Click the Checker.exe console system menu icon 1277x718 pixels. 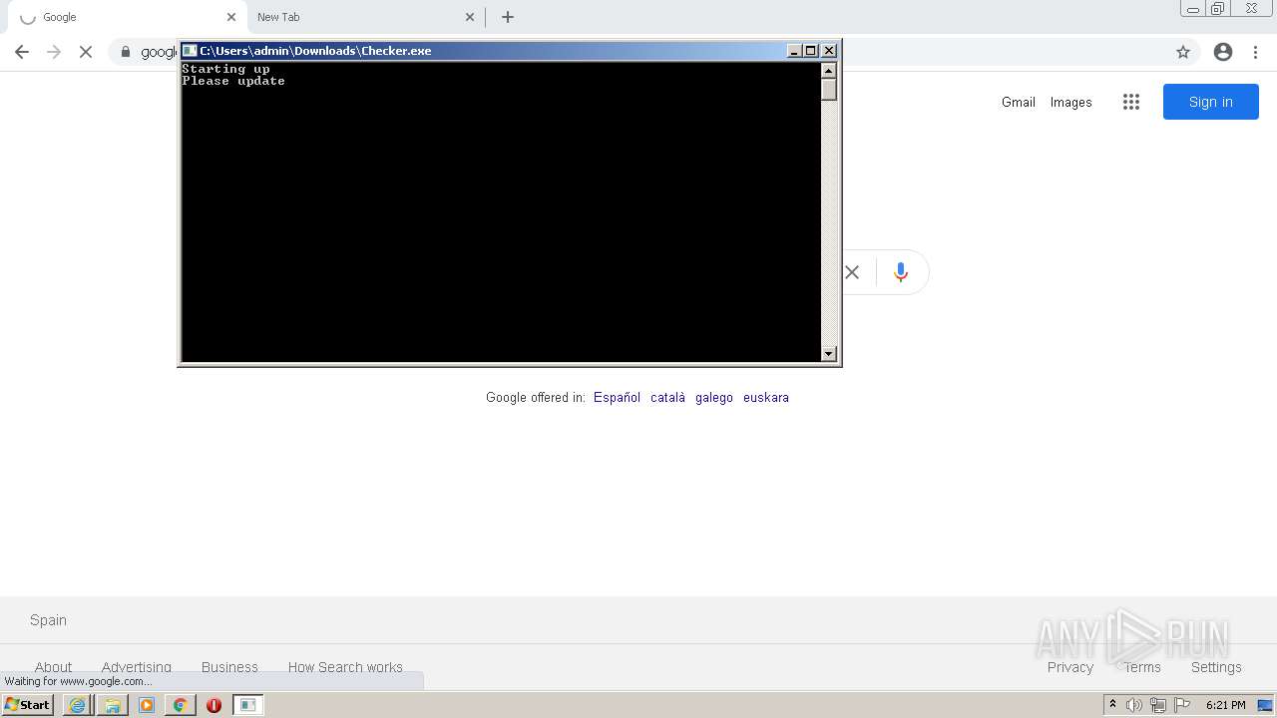pyautogui.click(x=190, y=51)
